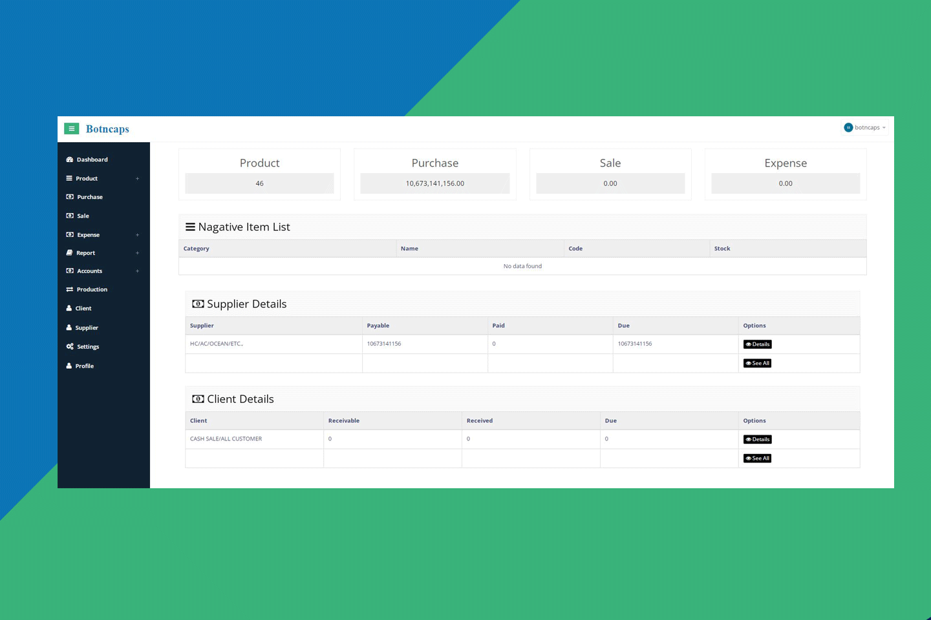The width and height of the screenshot is (931, 620).
Task: Click the Dashboard gauge icon in sidebar
Action: tap(69, 160)
